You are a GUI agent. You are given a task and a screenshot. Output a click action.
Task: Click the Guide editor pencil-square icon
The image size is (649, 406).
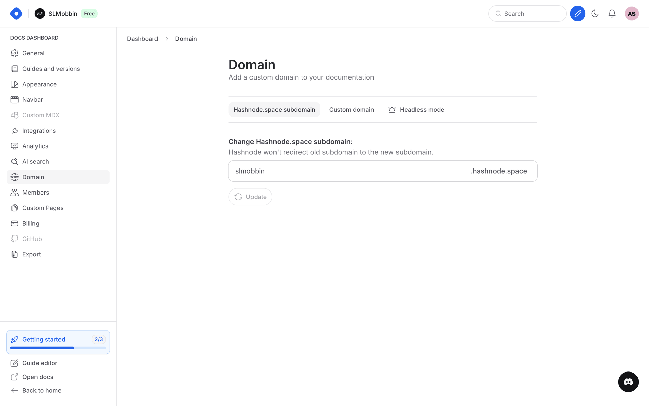15,363
